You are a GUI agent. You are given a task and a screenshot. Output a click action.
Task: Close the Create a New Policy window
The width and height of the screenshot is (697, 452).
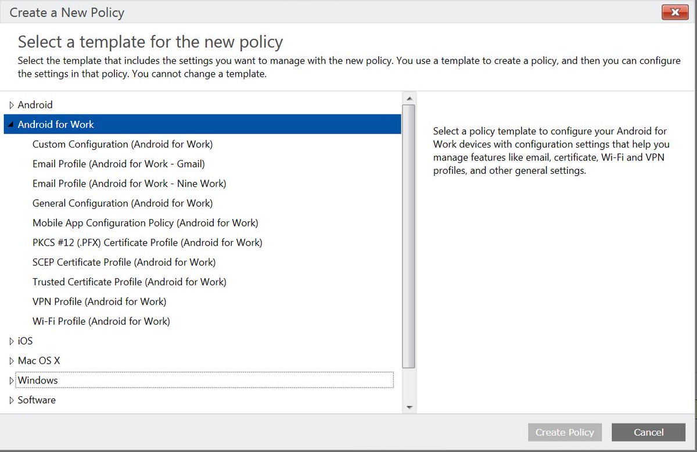click(x=674, y=12)
